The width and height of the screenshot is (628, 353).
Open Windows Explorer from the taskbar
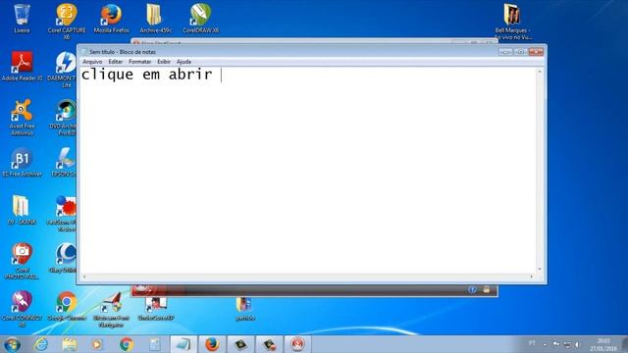click(x=70, y=344)
